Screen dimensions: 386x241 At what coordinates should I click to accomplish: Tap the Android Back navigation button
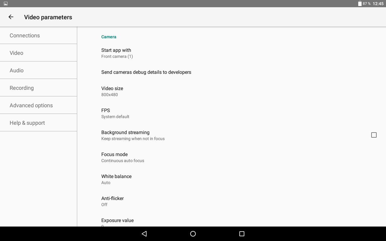(x=144, y=234)
